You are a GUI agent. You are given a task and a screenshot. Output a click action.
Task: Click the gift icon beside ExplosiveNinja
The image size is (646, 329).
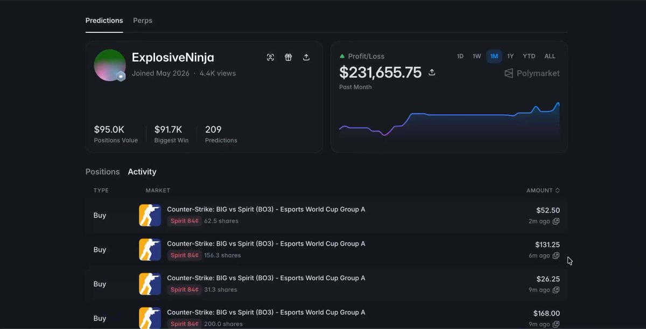[x=289, y=58]
